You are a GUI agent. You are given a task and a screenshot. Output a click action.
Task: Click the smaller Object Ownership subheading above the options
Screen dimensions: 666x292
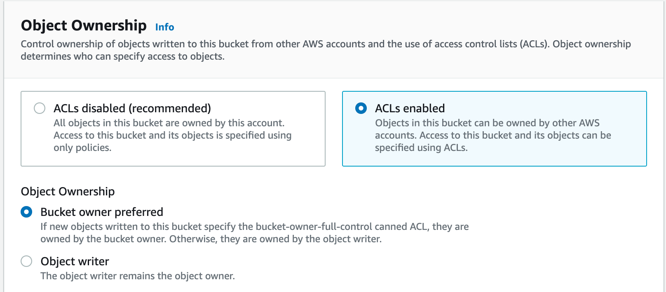pos(68,191)
